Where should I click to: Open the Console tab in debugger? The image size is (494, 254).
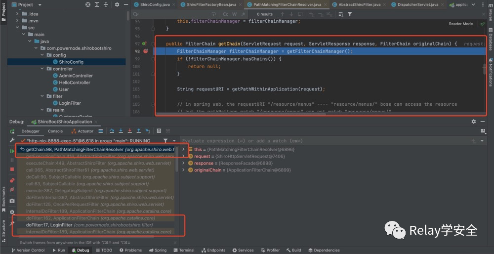coord(55,131)
